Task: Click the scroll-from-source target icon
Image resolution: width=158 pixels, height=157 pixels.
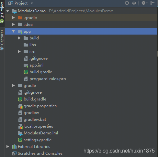Action: (127, 3)
